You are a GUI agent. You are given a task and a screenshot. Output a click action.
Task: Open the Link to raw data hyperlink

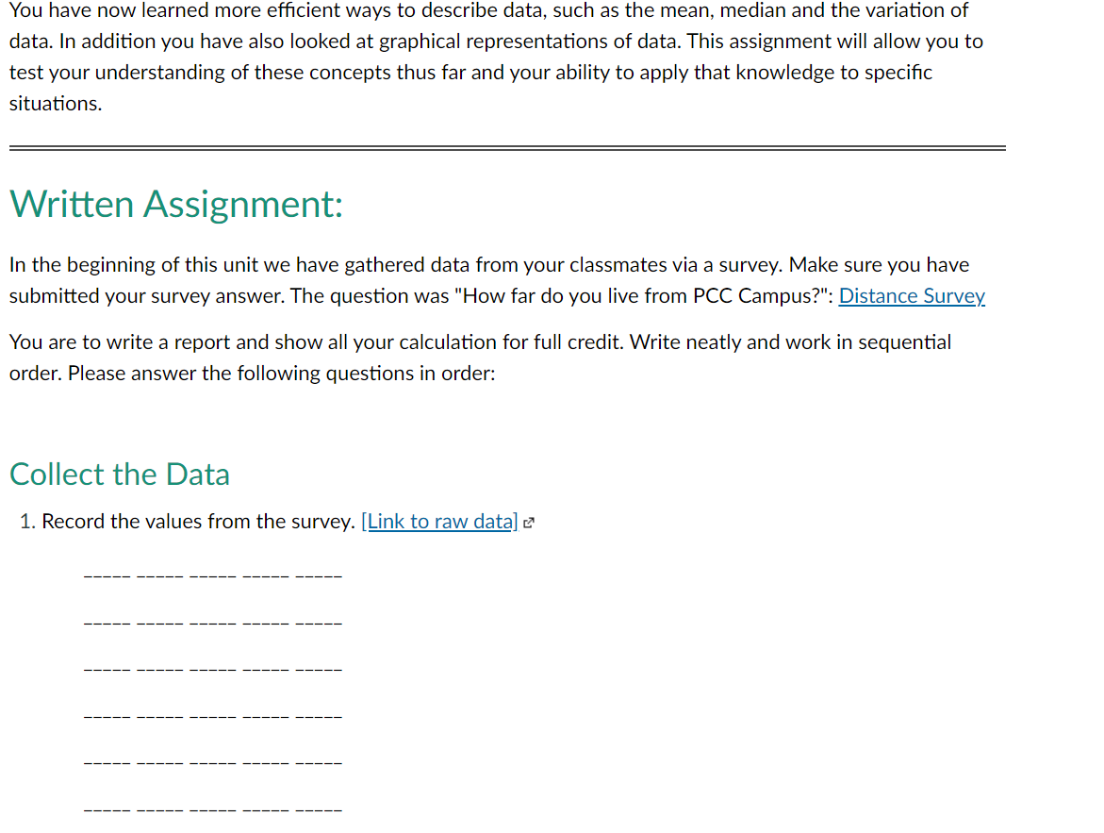(441, 521)
